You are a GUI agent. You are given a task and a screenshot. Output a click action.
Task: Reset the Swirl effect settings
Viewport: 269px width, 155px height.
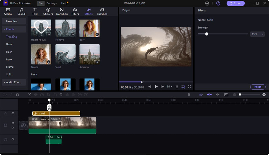pyautogui.click(x=258, y=87)
